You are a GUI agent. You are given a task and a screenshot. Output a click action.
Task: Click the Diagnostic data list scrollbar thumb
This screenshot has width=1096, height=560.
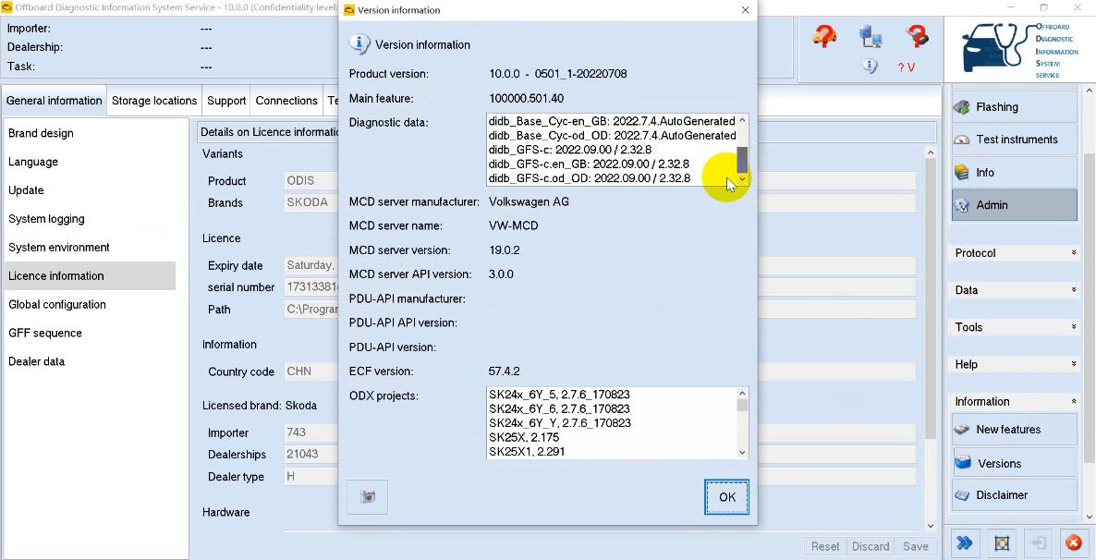(x=742, y=159)
